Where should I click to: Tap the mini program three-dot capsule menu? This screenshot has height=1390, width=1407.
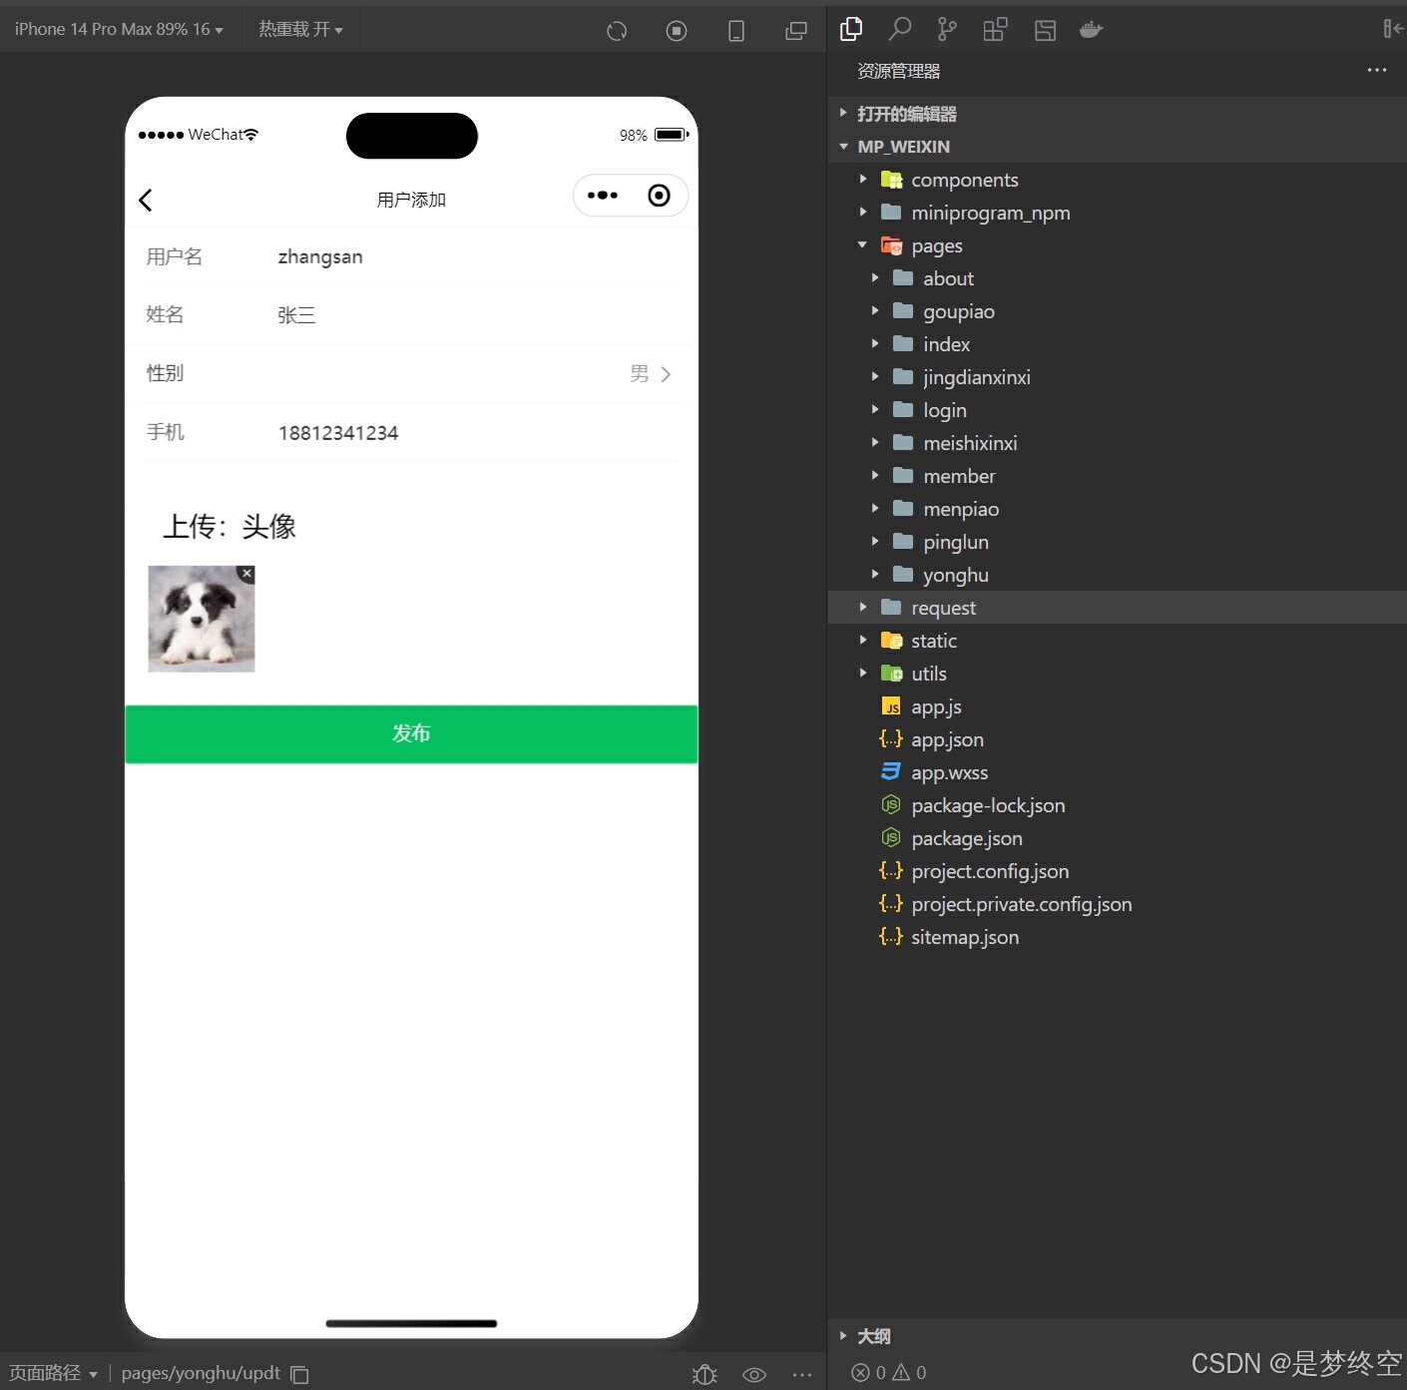click(x=602, y=196)
